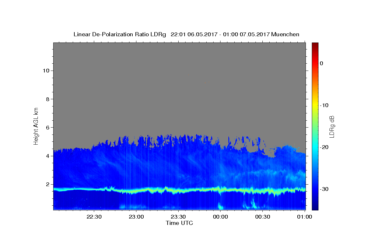Click the Height AGL km axis title
This screenshot has height=252, width=378.
36,126
